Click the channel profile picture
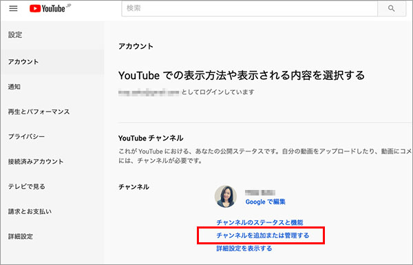 [226, 196]
